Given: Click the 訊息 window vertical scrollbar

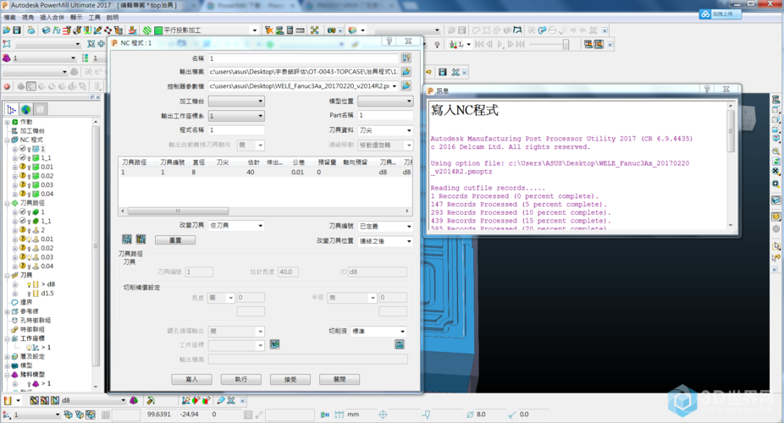Looking at the screenshot, I should pos(731,165).
